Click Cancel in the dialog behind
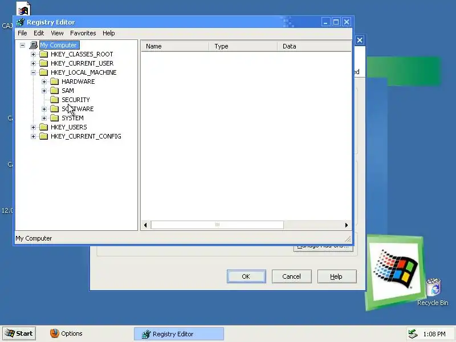456x342 pixels. click(291, 276)
